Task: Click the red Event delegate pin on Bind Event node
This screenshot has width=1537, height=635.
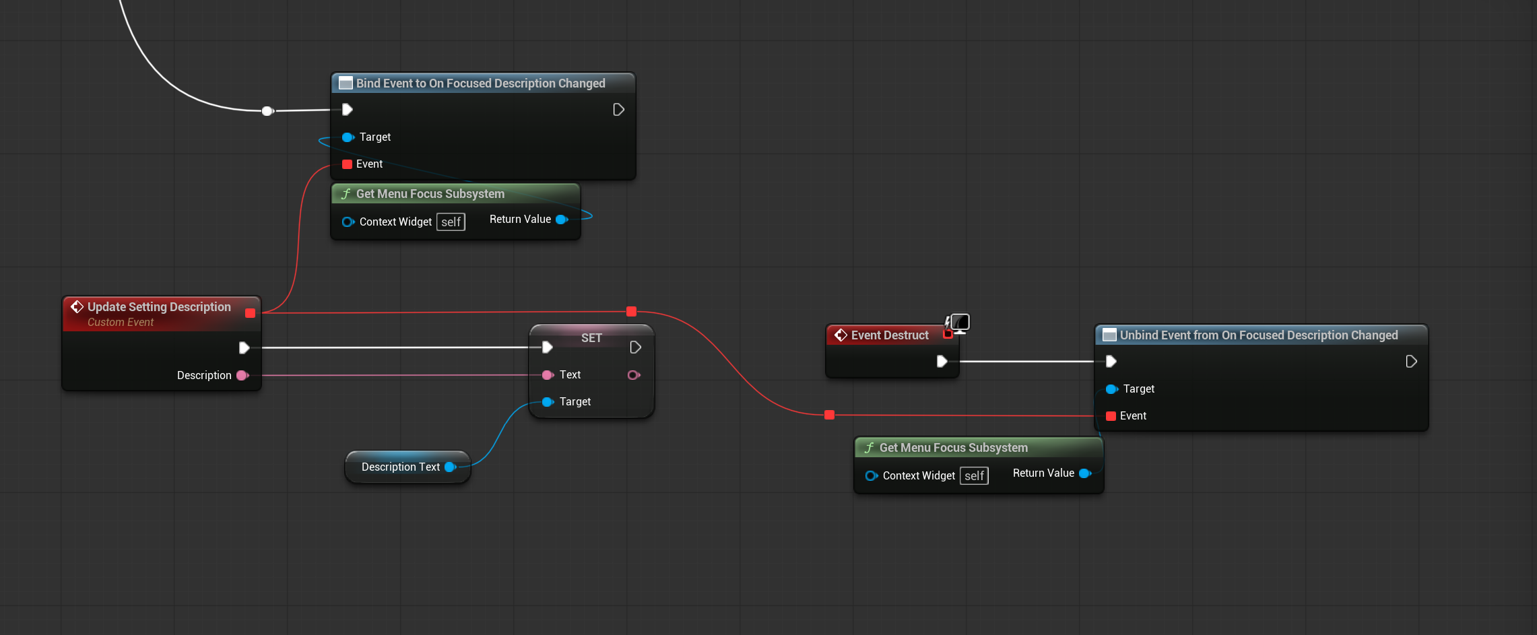Action: (x=347, y=164)
